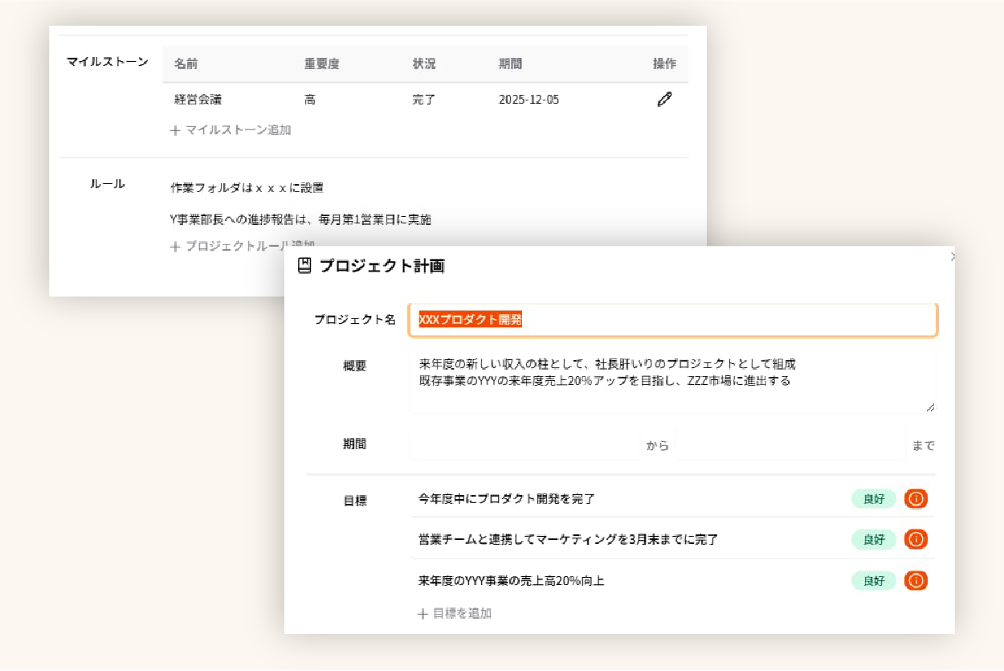This screenshot has width=1004, height=671.
Task: Click the ルール section label
Action: (x=107, y=184)
